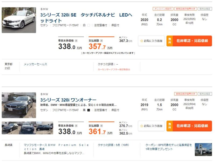Open the white BMW main photo

click(19, 20)
